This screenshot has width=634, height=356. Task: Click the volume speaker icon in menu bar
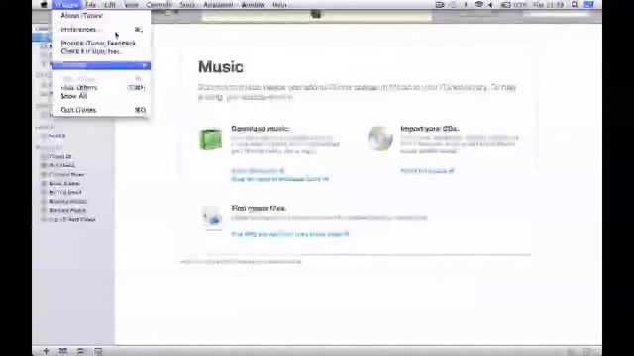[490, 5]
